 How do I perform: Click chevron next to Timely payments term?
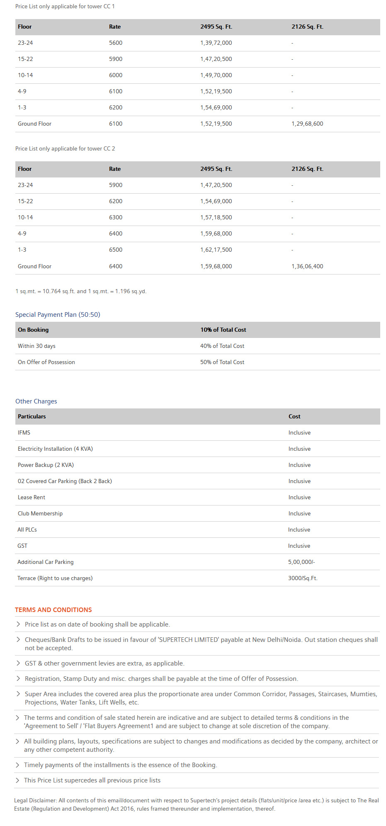click(17, 765)
